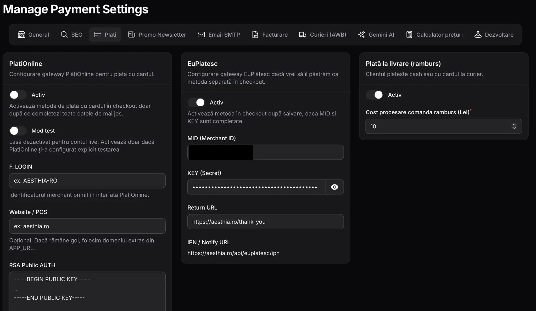This screenshot has width=536, height=311.
Task: Click the IPN URL text https://aesthia.ro/api/euplatesc/ipn
Action: click(233, 253)
